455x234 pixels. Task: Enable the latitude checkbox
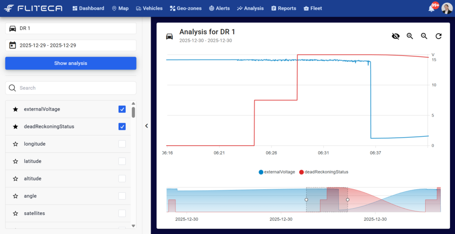coord(122,161)
